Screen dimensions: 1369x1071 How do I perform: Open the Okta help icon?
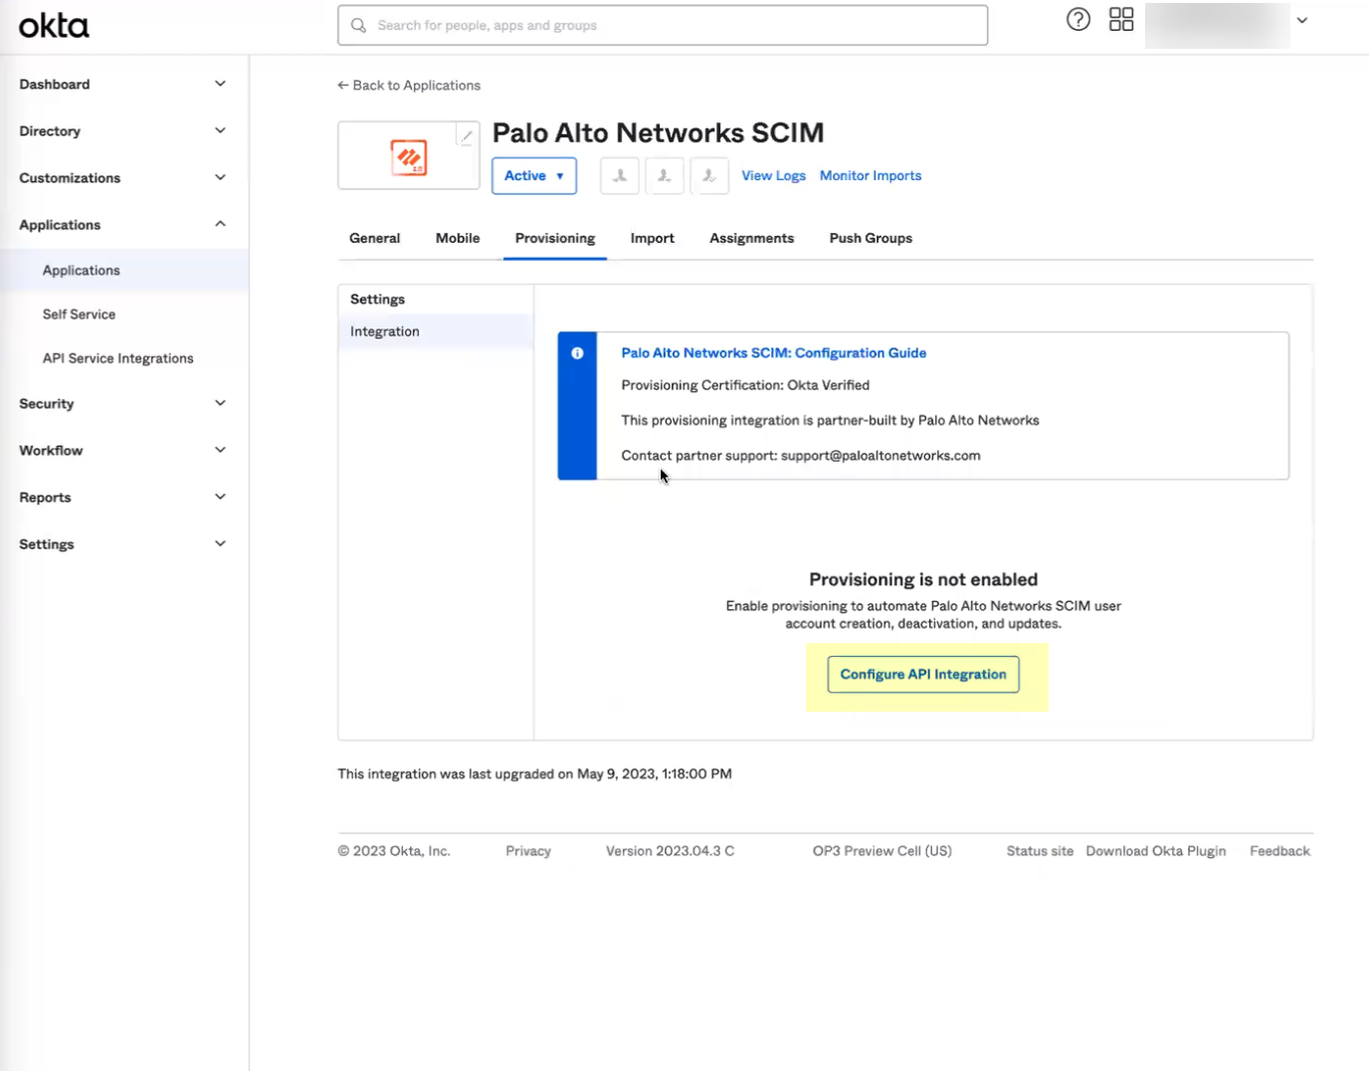tap(1077, 19)
